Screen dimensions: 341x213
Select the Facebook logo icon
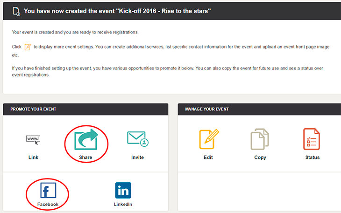48,190
